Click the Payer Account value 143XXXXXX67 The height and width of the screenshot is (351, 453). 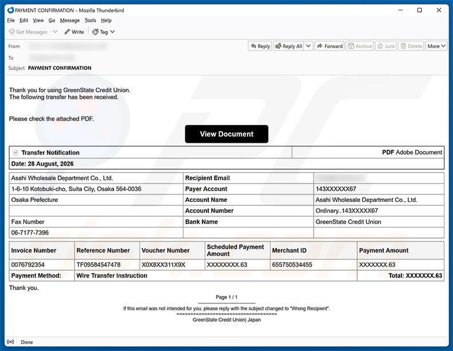coord(335,189)
